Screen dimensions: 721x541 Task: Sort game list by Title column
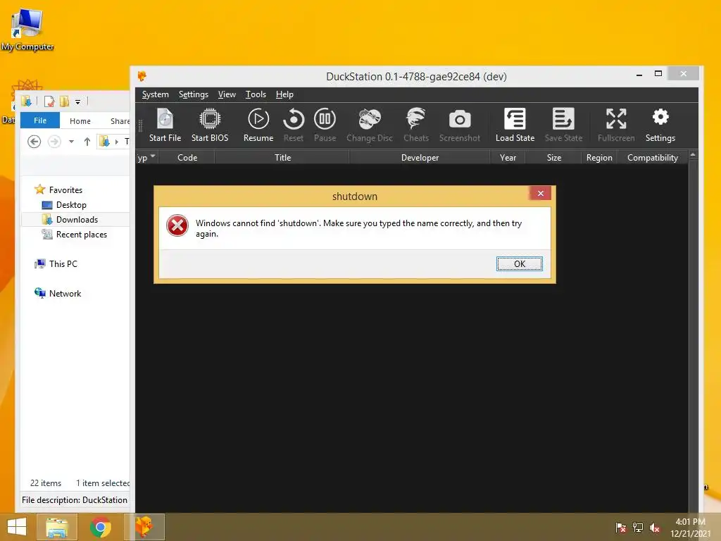click(282, 157)
